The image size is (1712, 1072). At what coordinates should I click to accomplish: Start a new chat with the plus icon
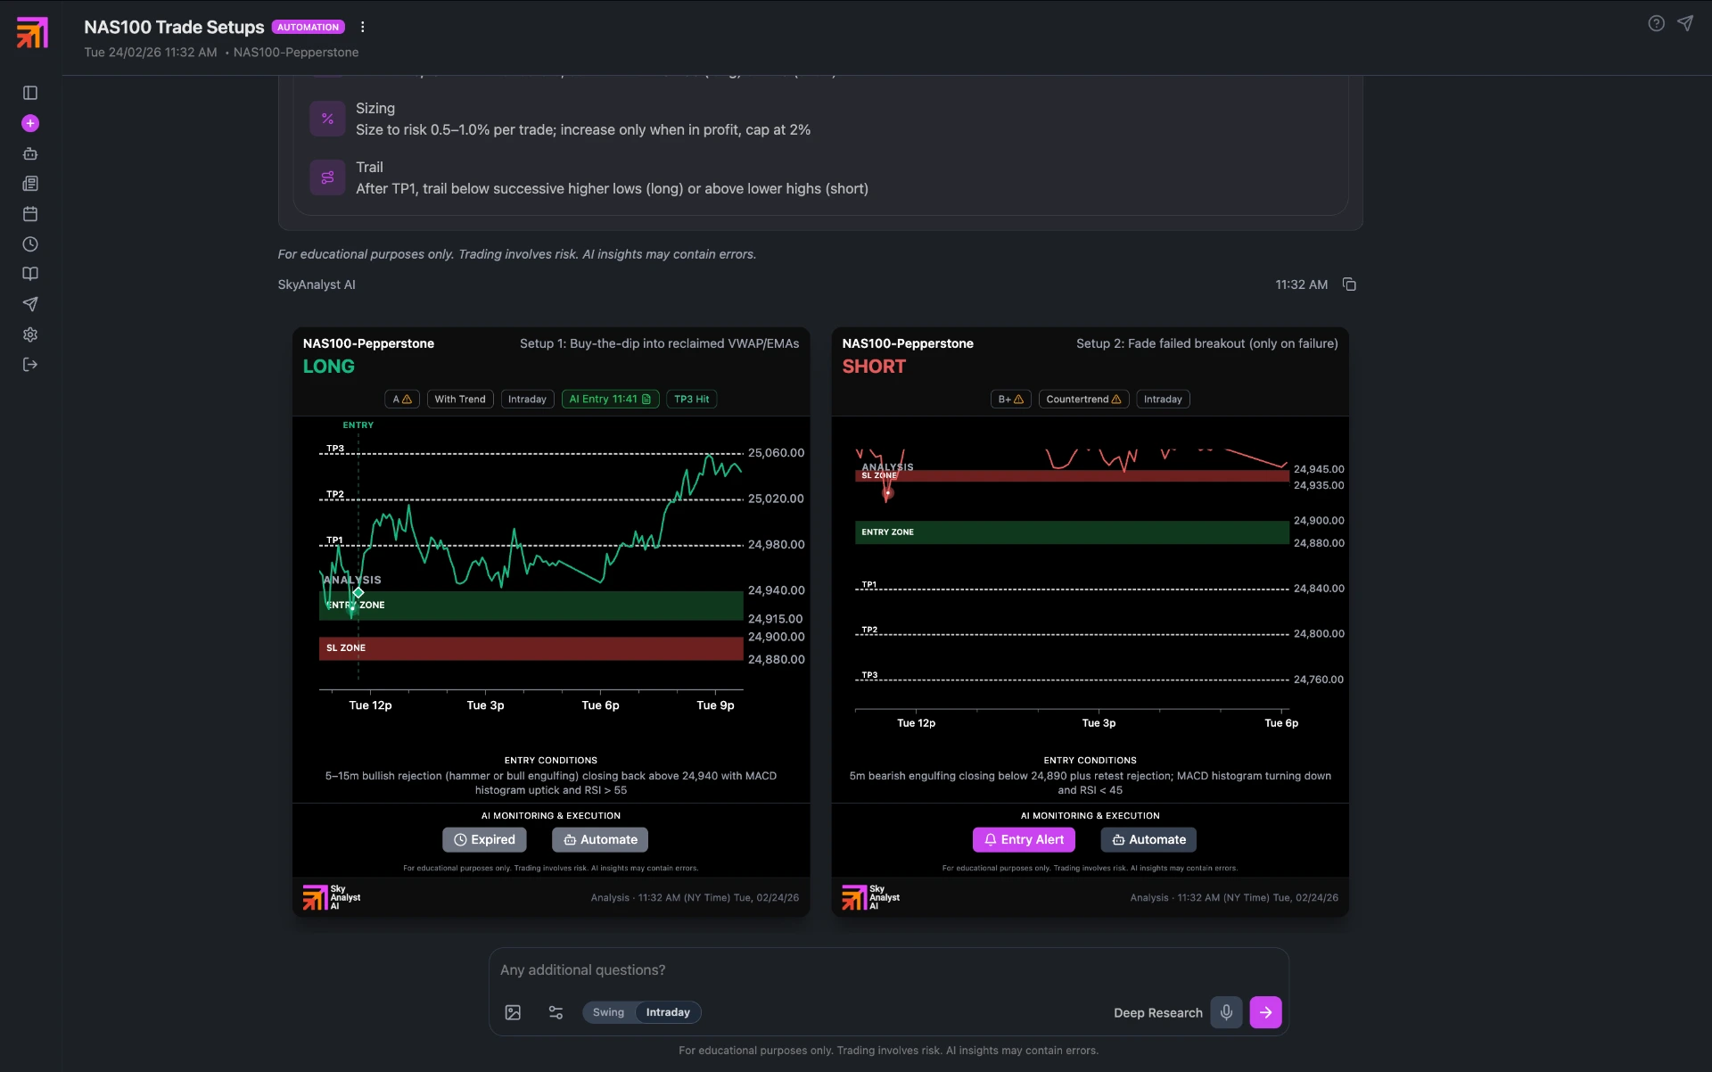(30, 123)
